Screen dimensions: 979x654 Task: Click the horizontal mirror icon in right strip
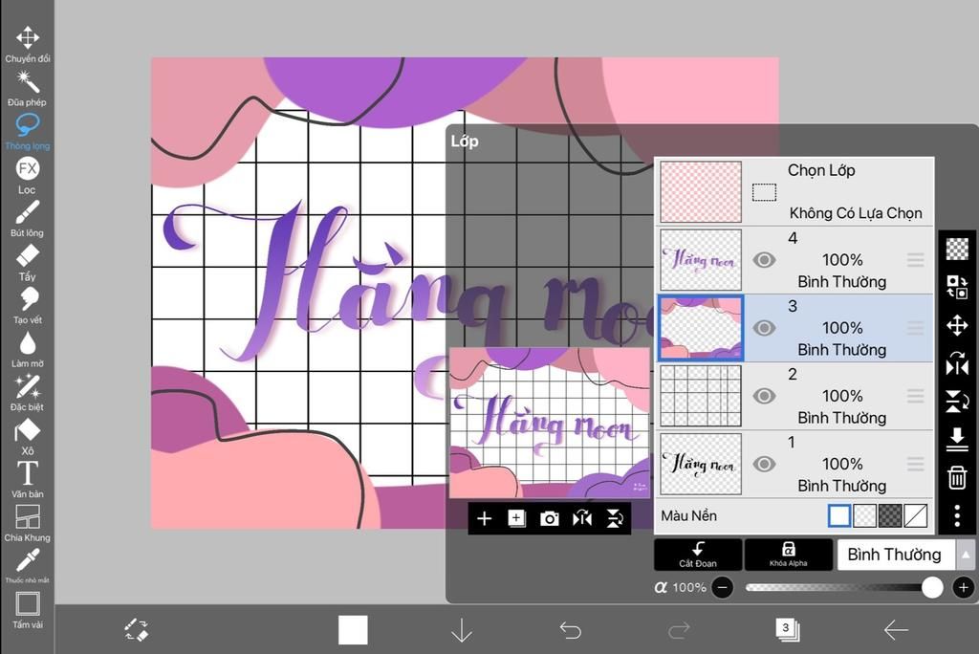pyautogui.click(x=957, y=363)
